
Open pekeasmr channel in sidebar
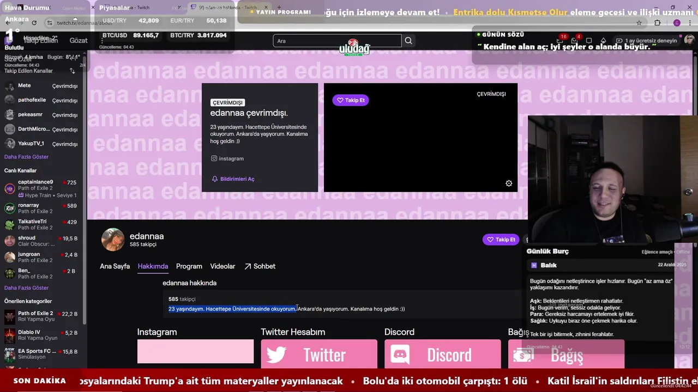(43, 115)
